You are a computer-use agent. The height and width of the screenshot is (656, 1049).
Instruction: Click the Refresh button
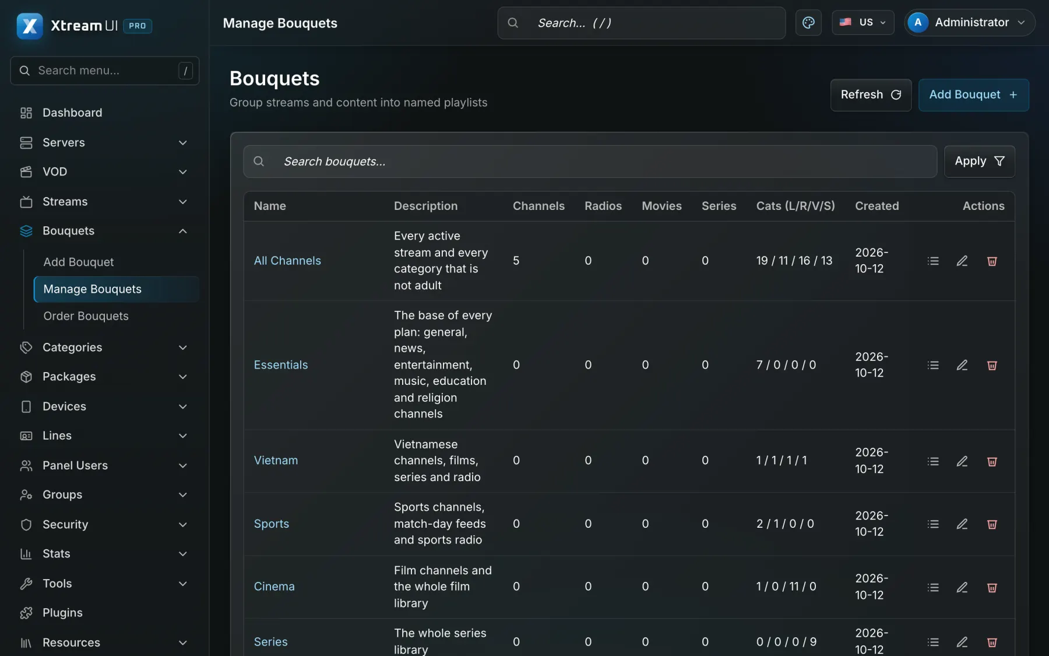871,95
